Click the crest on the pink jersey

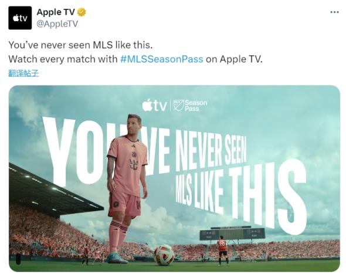134,155
